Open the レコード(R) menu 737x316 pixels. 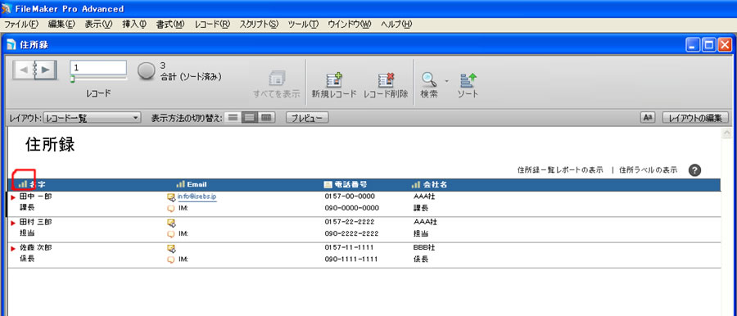(212, 25)
